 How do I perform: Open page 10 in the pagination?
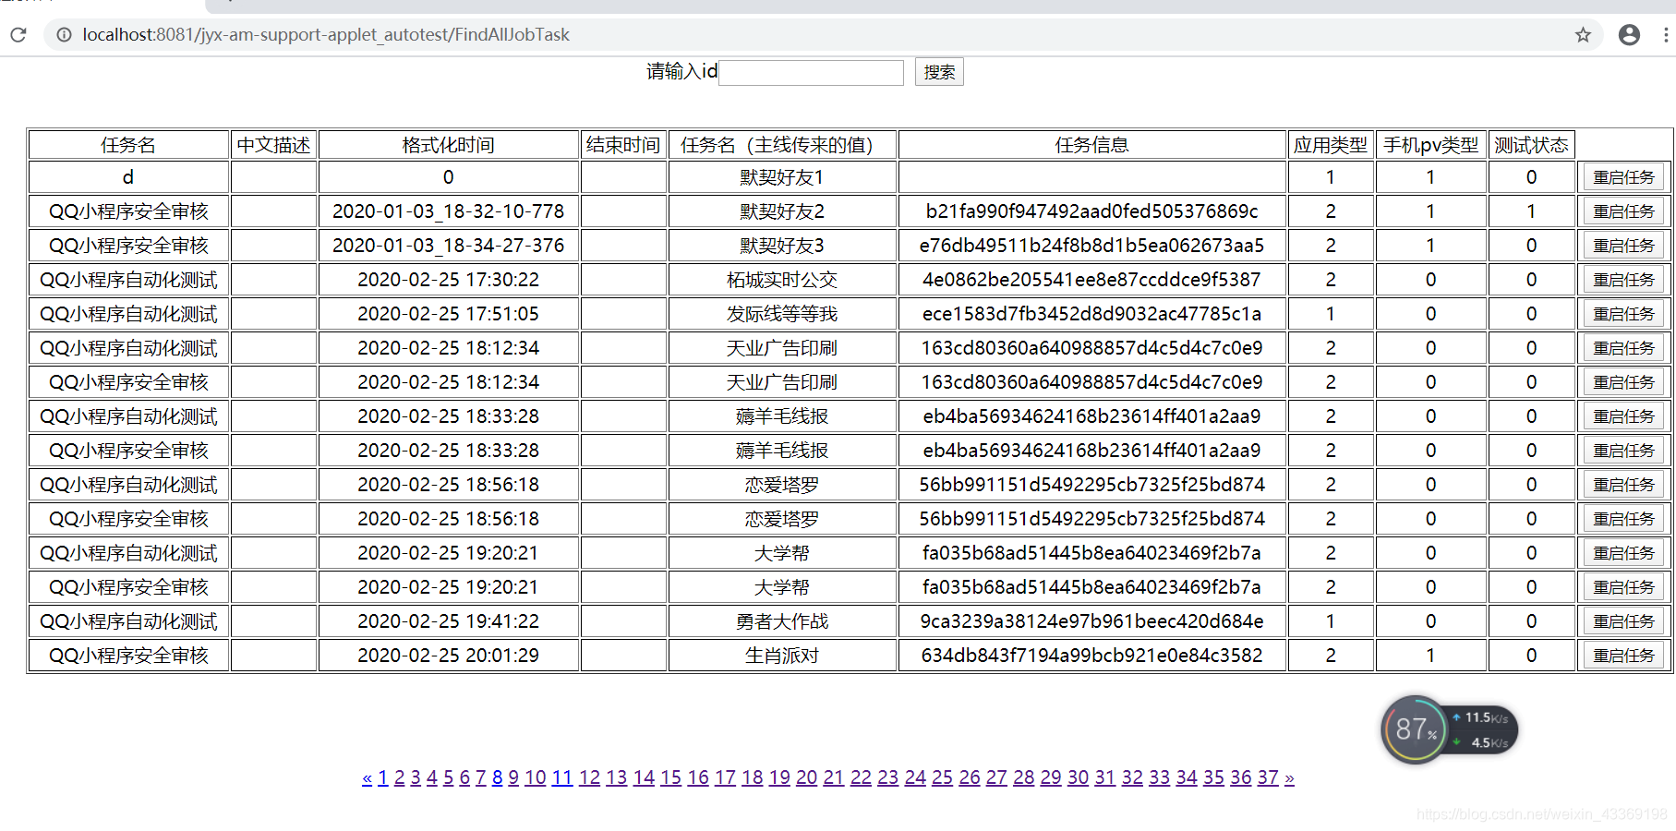pos(536,777)
